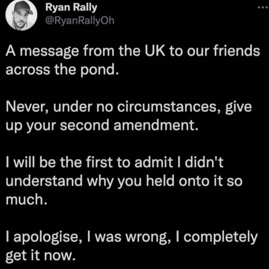Click the word 'completely' in the tweet
This screenshot has height=269, width=269.
click(x=221, y=237)
